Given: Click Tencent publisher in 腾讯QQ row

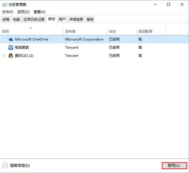Looking at the screenshot, I should coord(72,56).
